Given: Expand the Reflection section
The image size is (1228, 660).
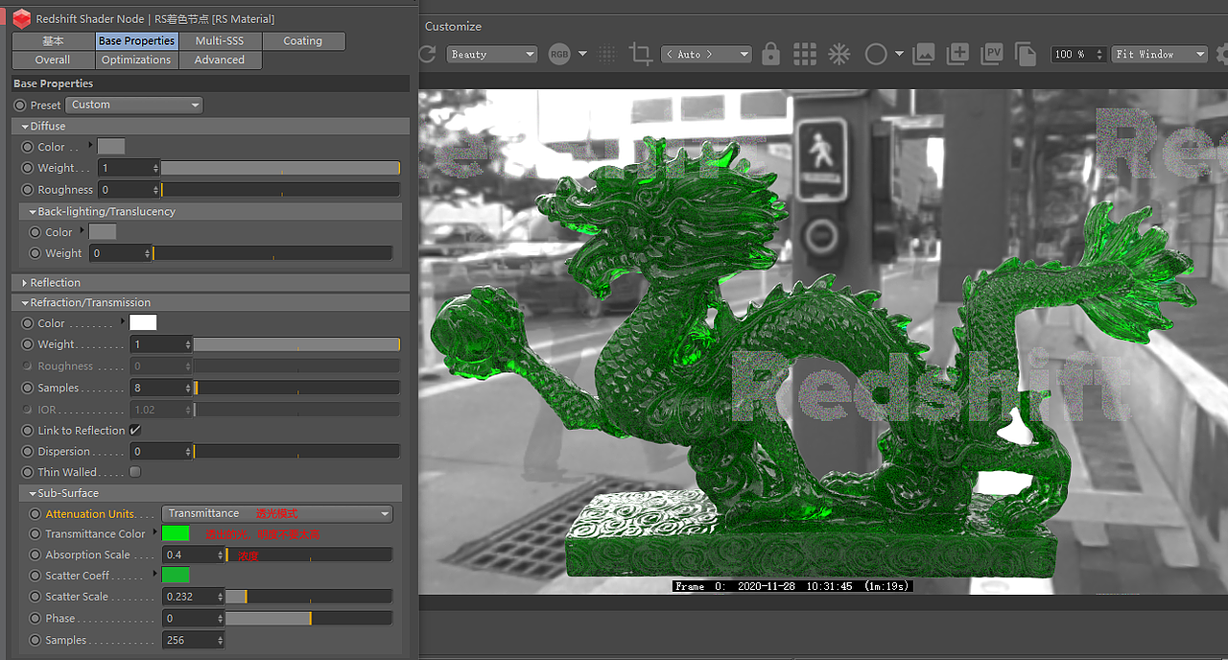Looking at the screenshot, I should point(25,282).
